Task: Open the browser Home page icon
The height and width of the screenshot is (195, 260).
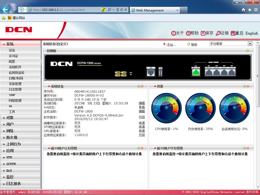Action: [x=243, y=10]
